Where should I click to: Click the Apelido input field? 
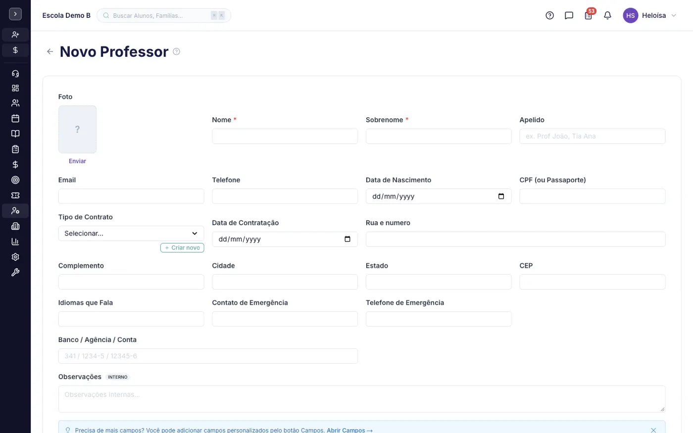point(592,136)
